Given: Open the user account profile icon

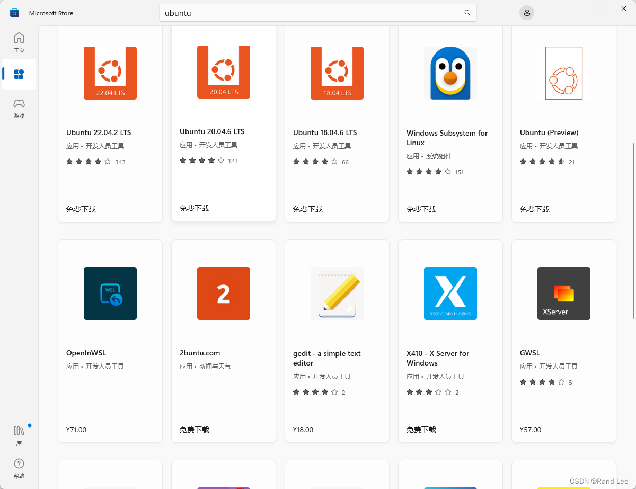Looking at the screenshot, I should (x=526, y=12).
